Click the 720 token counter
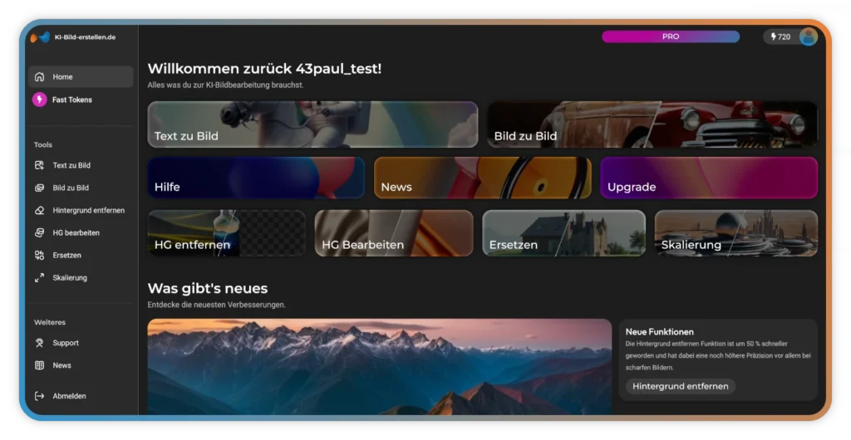 click(x=780, y=37)
